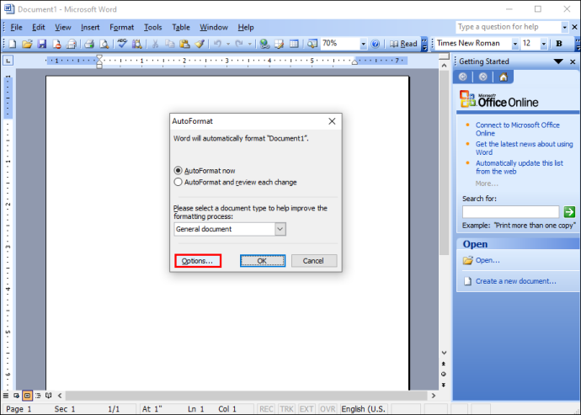Open the help question box dropdown arrow

click(565, 27)
